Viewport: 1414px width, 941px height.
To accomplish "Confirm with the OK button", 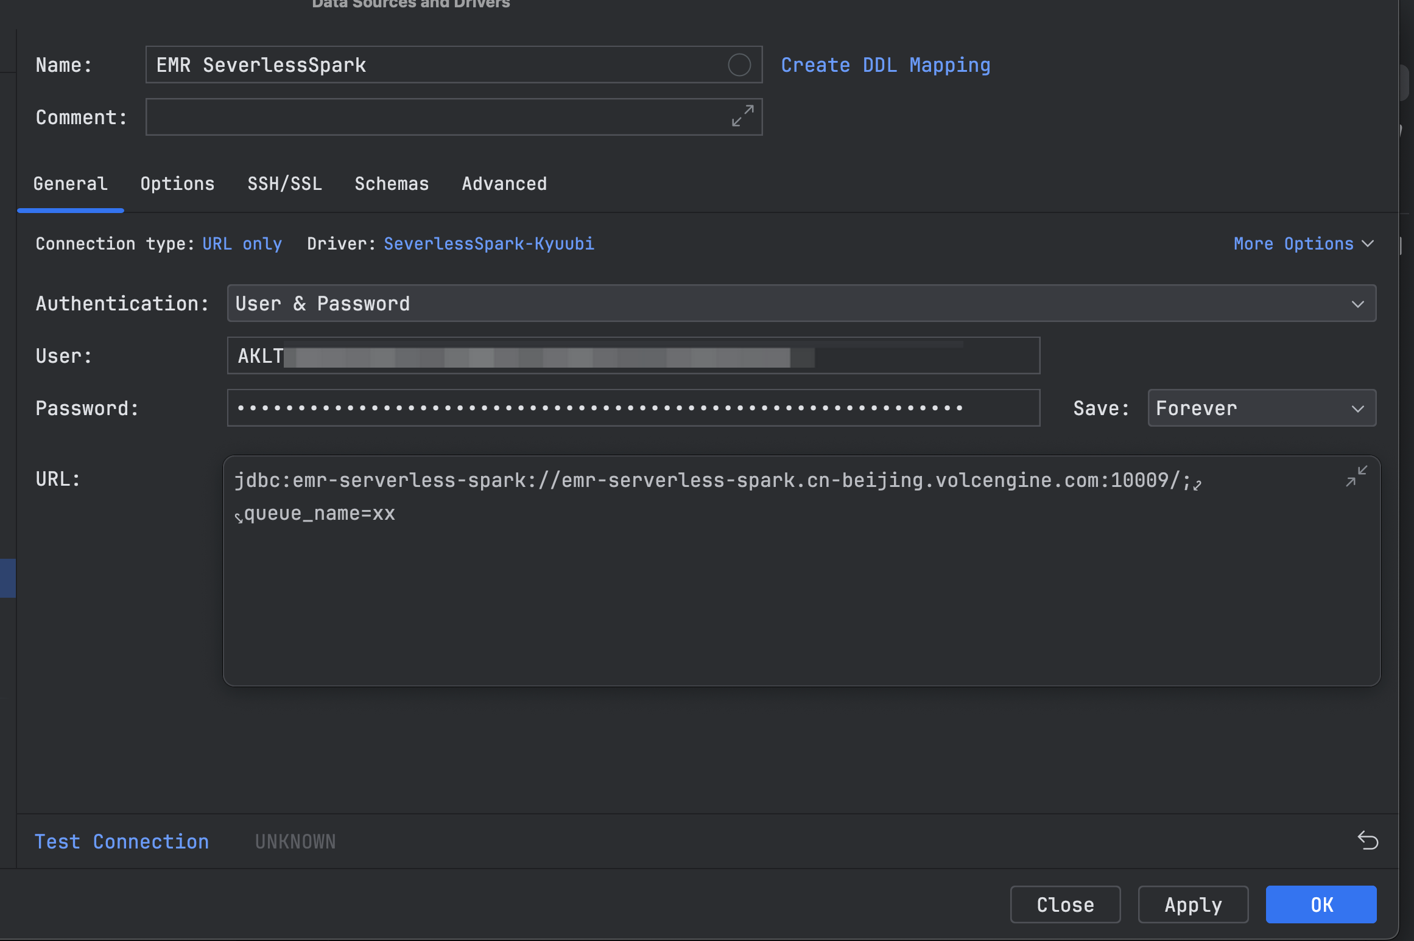I will 1321,904.
